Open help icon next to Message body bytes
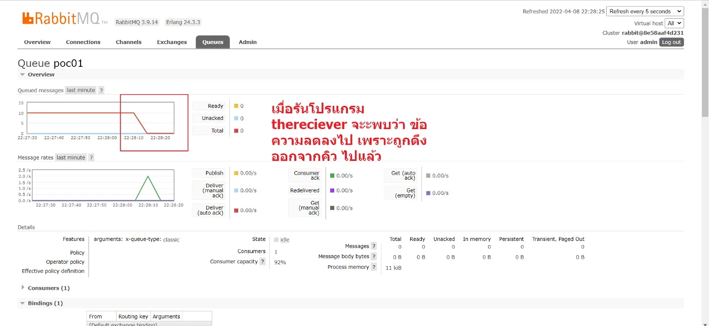The height and width of the screenshot is (326, 709). 374,256
